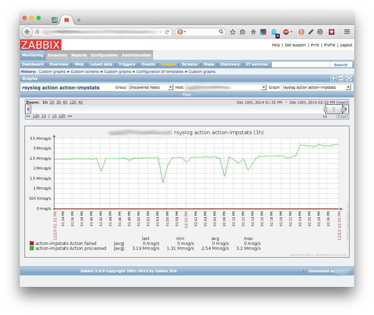Click the Get support link
Image resolution: width=374 pixels, height=315 pixels.
pyautogui.click(x=295, y=45)
